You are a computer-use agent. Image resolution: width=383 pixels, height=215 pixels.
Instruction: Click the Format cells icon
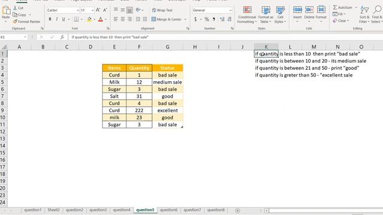tap(321, 10)
